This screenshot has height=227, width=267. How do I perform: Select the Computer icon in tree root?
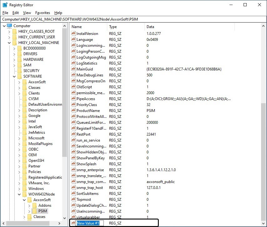coord(9,26)
